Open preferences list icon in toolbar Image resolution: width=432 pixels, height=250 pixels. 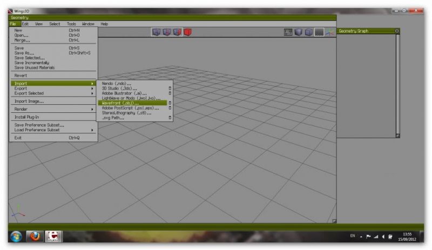(x=288, y=32)
